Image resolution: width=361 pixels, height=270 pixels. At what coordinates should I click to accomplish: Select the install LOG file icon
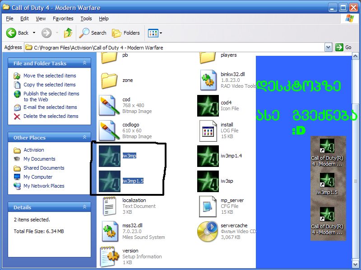tap(208, 131)
